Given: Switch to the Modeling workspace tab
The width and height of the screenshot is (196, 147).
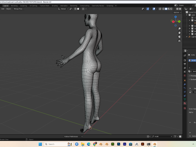Looking at the screenshot, I should (x=14, y=6).
